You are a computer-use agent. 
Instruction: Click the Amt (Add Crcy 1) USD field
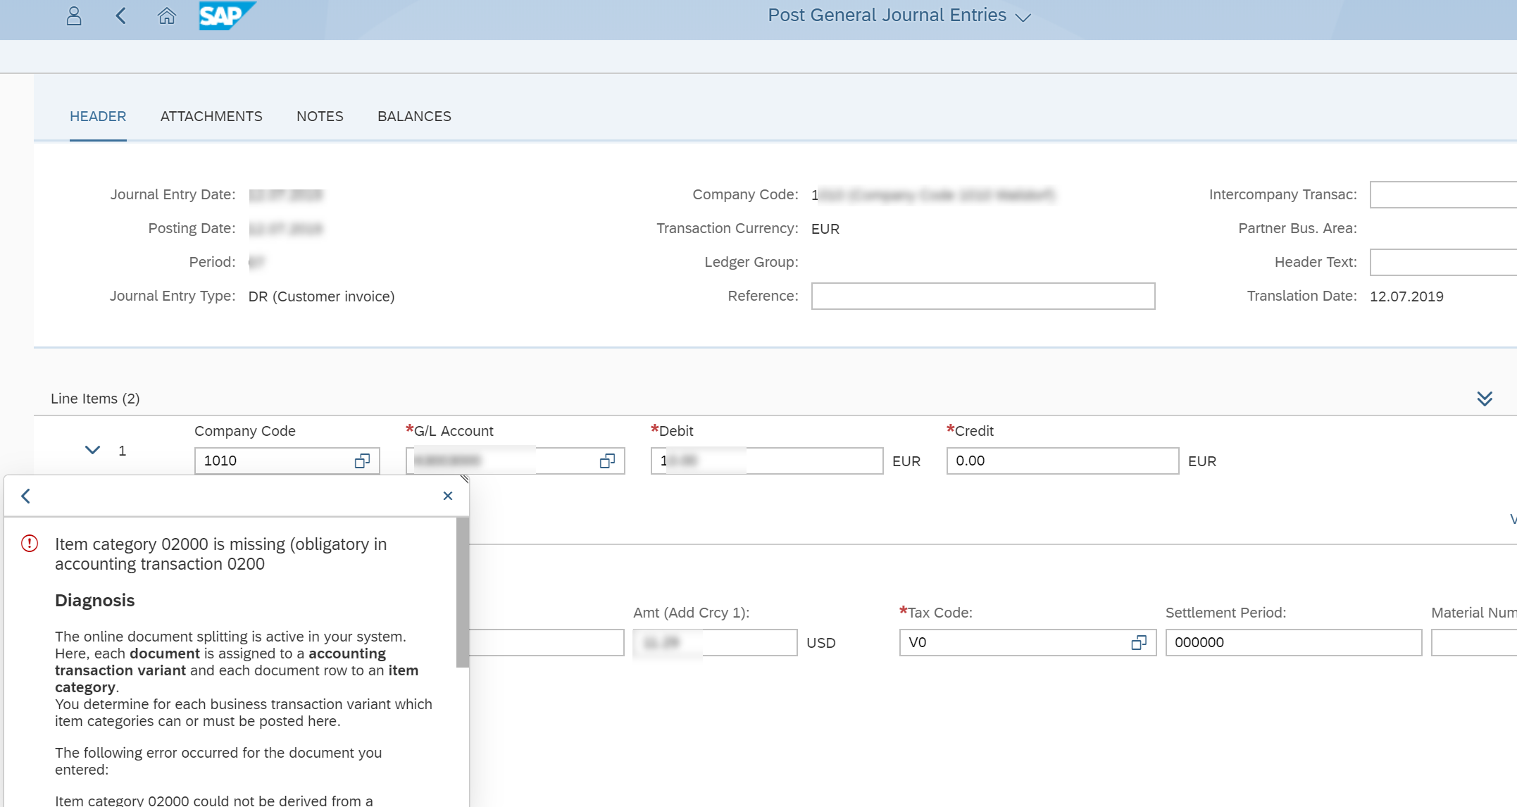coord(715,643)
